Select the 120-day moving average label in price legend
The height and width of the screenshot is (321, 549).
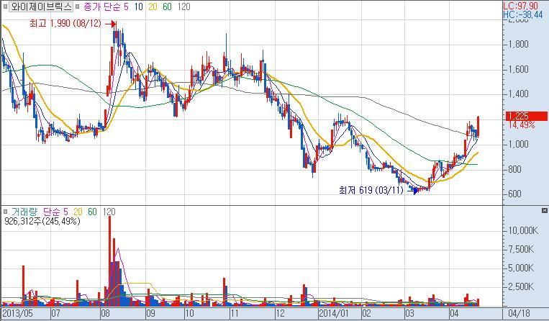[183, 6]
